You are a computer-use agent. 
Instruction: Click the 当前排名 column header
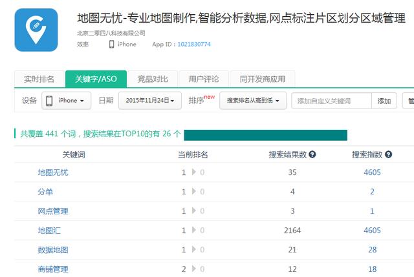pyautogui.click(x=193, y=154)
